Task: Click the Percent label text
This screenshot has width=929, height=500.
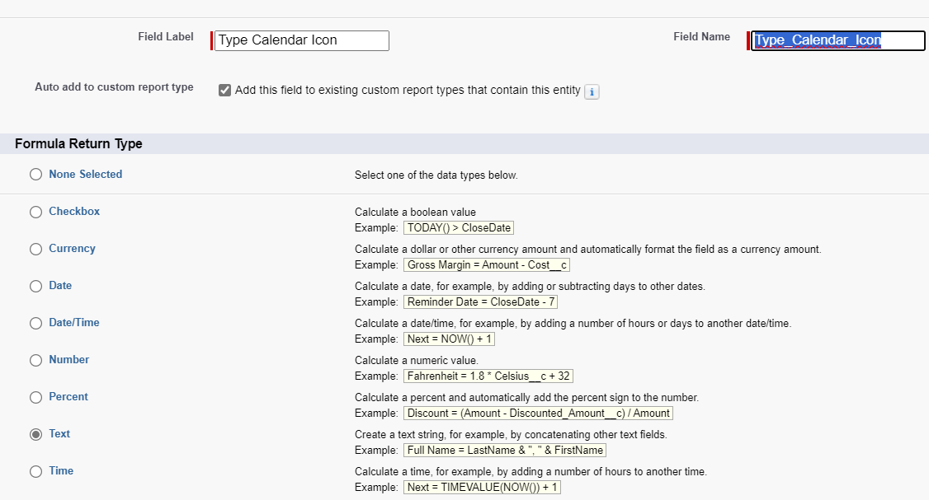Action: [68, 396]
